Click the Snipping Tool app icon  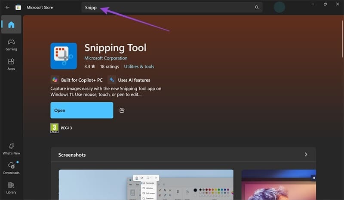(x=64, y=56)
